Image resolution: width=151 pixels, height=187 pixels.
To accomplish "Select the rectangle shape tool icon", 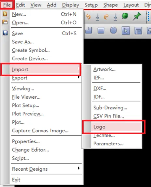I will (x=101, y=31).
